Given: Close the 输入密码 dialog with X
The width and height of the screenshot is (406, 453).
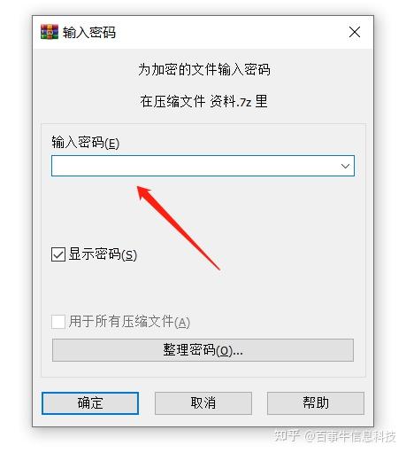Looking at the screenshot, I should pyautogui.click(x=355, y=32).
